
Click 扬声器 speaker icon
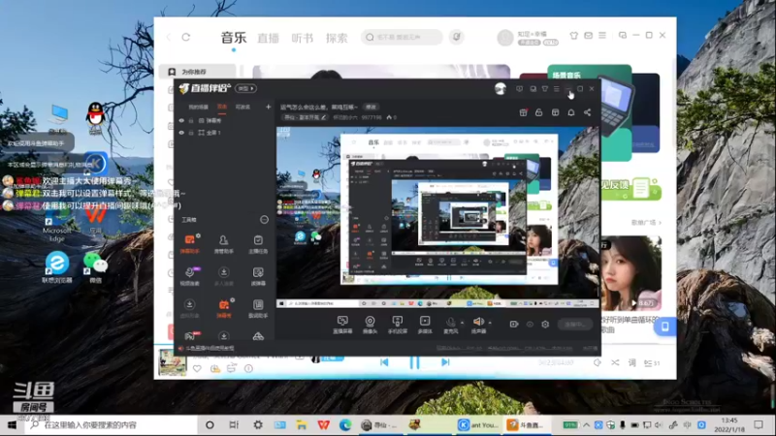click(478, 325)
